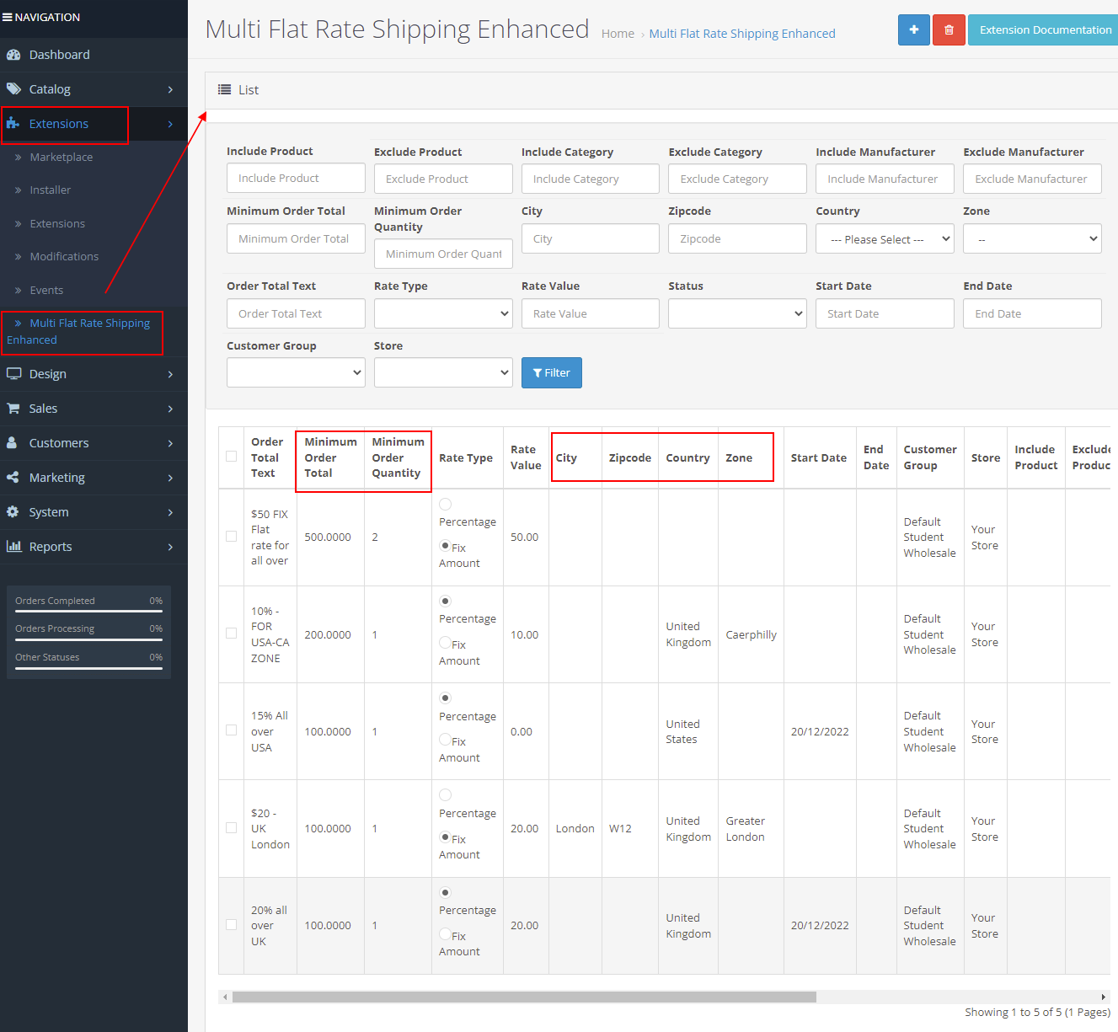The height and width of the screenshot is (1032, 1118).
Task: Open the Sales section icon
Action: 13,409
